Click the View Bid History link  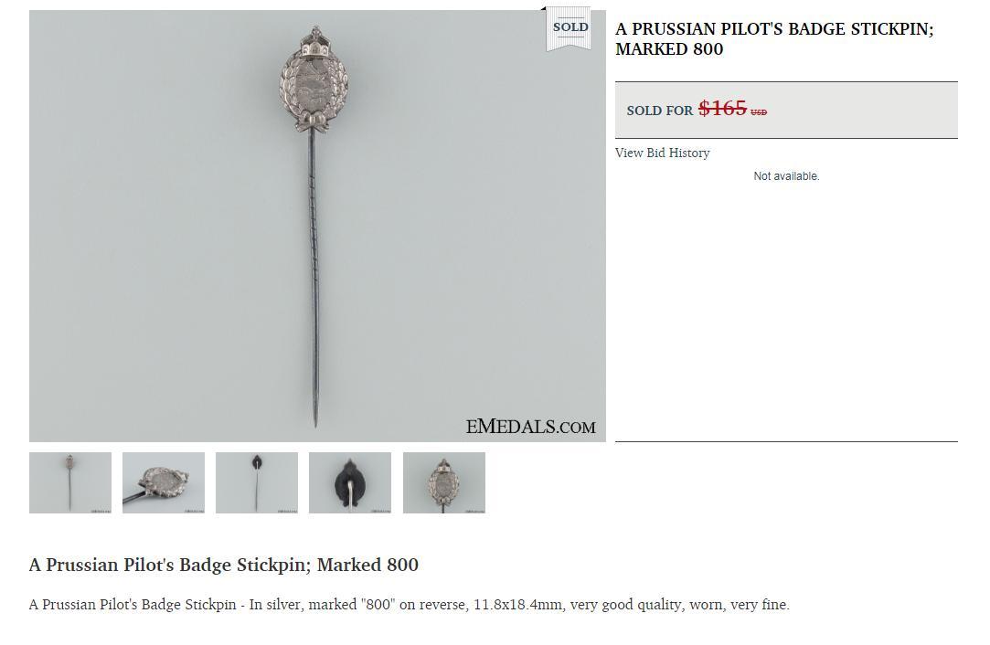(663, 153)
